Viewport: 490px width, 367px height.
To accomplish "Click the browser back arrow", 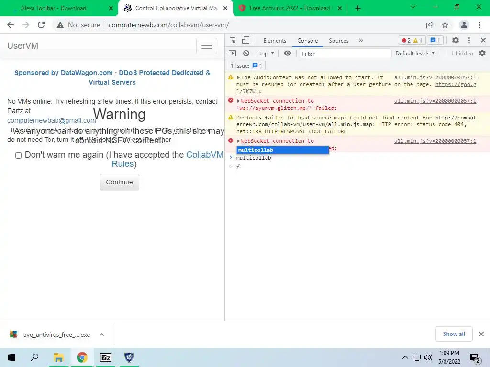I will click(x=11, y=25).
